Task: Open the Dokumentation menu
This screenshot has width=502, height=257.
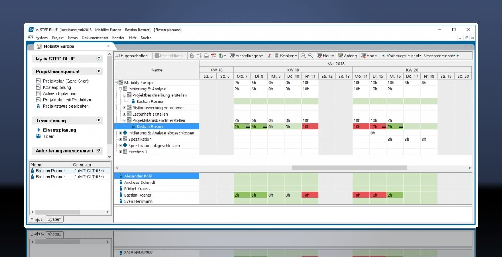Action: point(95,38)
